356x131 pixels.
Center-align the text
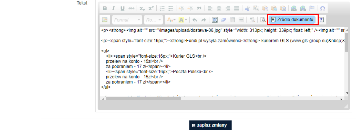[219, 8]
